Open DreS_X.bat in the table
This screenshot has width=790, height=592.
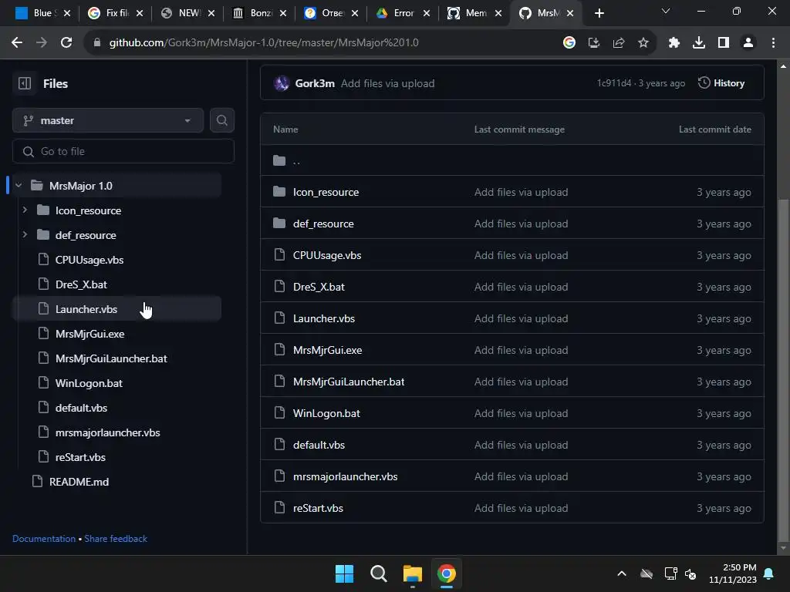tap(319, 287)
